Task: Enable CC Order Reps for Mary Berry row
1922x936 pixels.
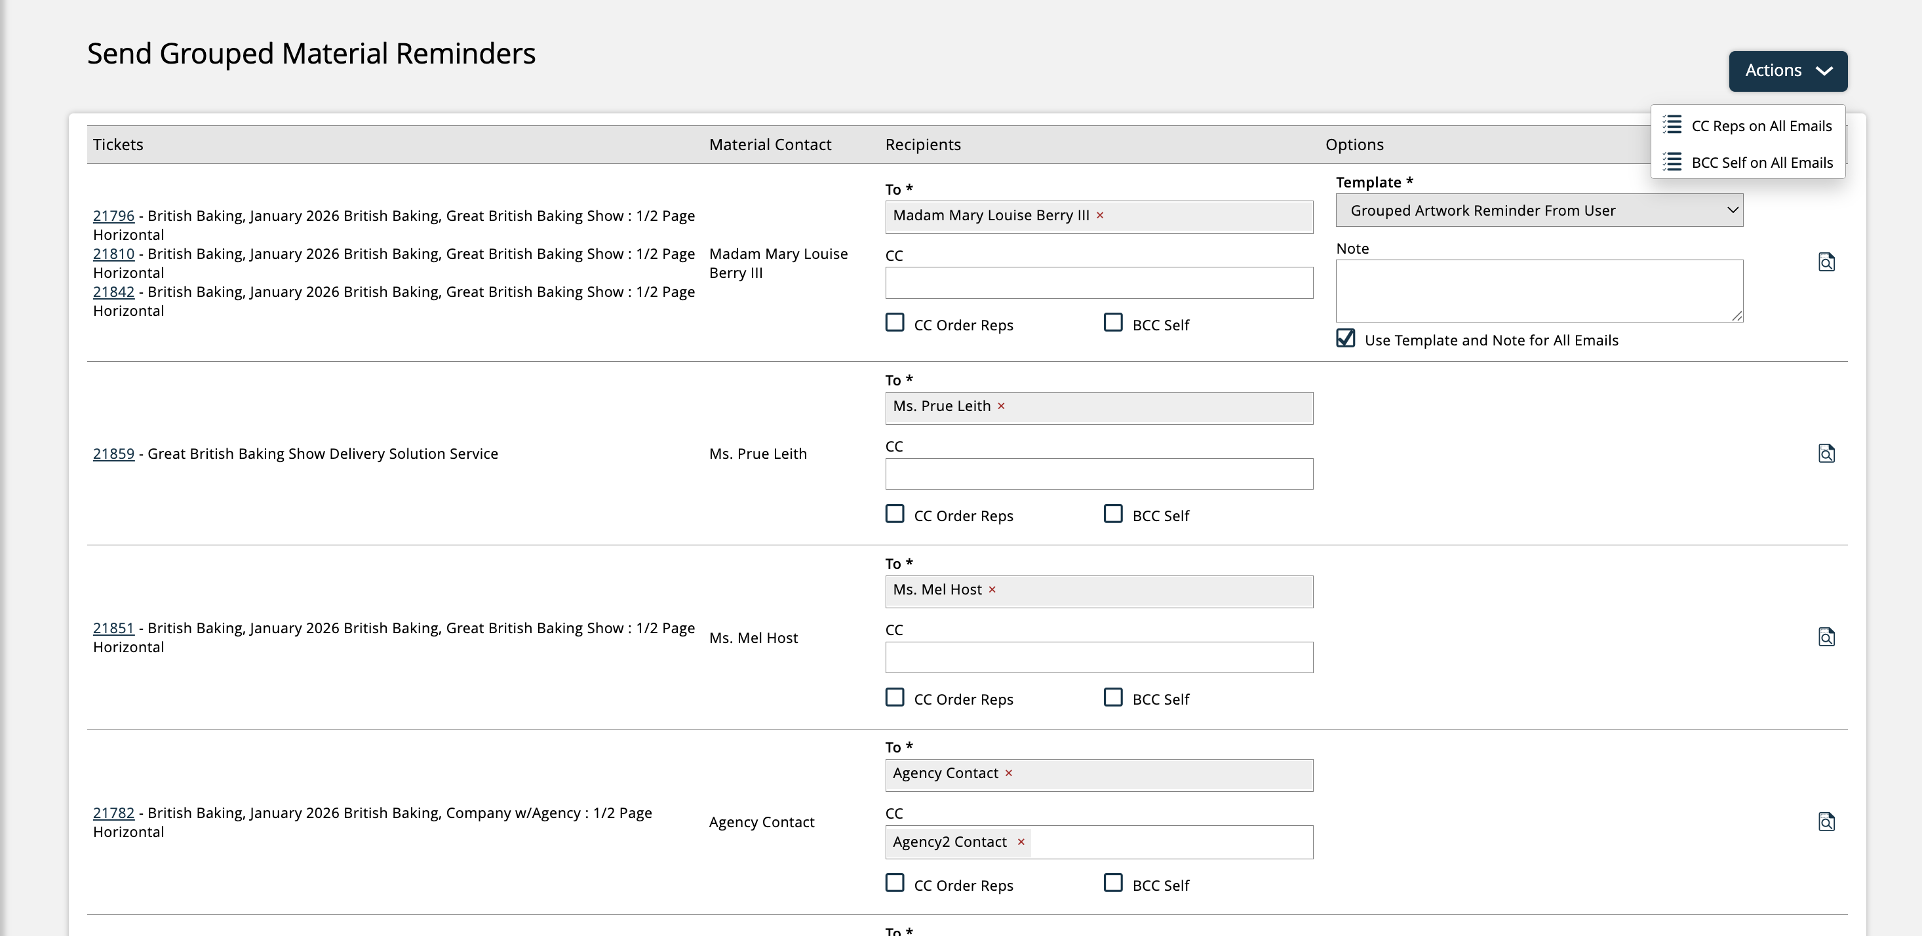Action: (895, 323)
